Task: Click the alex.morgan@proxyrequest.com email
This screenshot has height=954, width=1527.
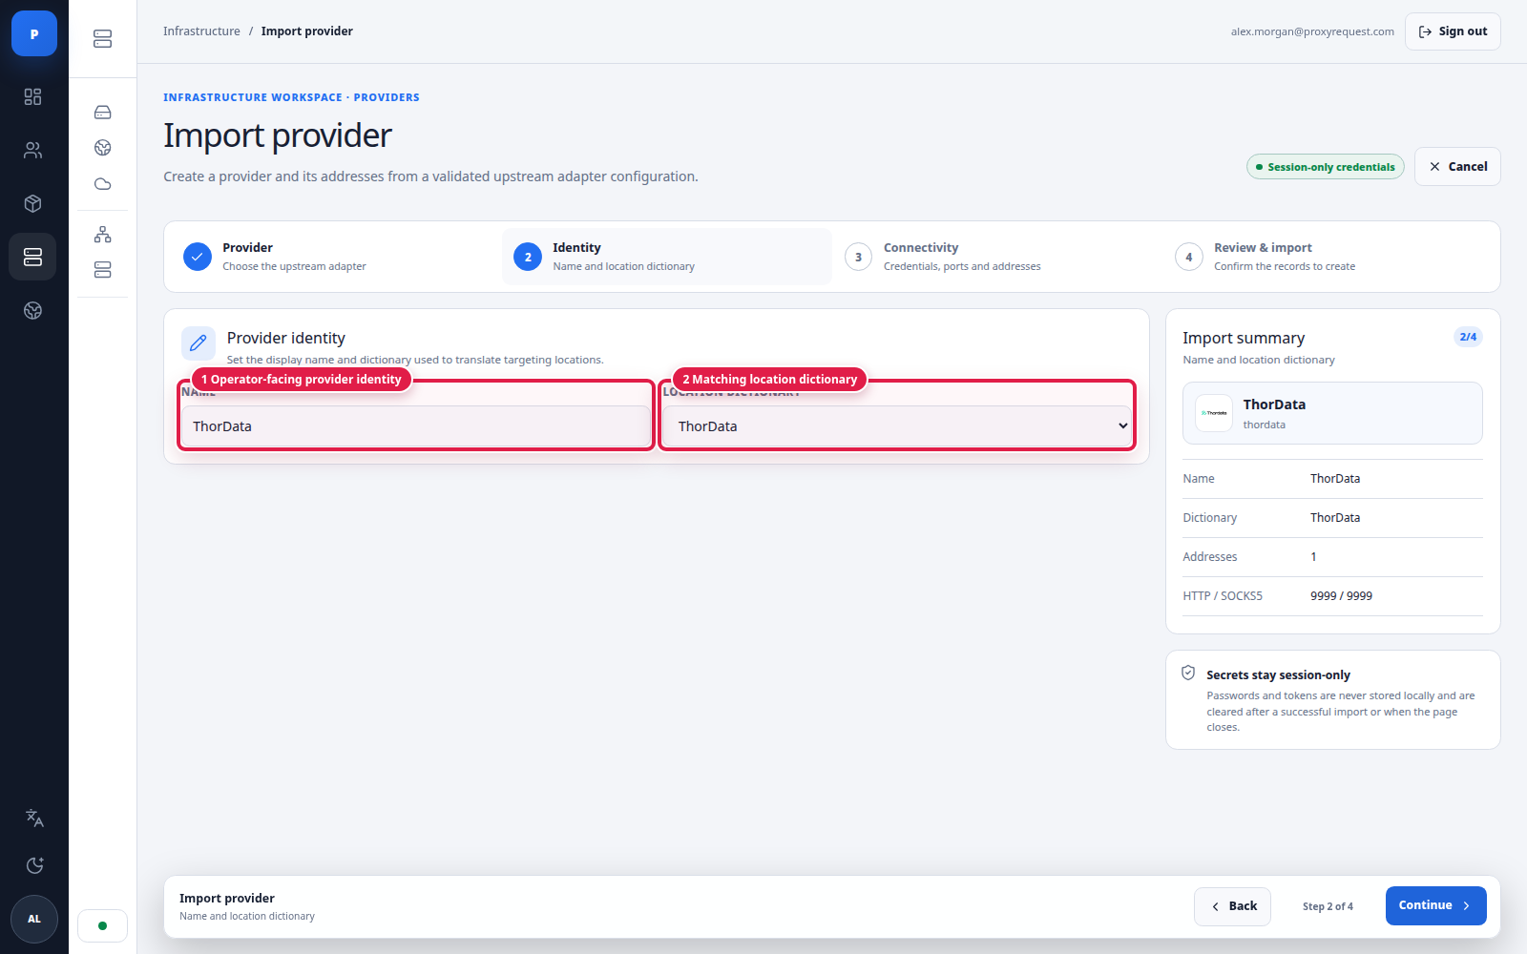Action: 1312,31
